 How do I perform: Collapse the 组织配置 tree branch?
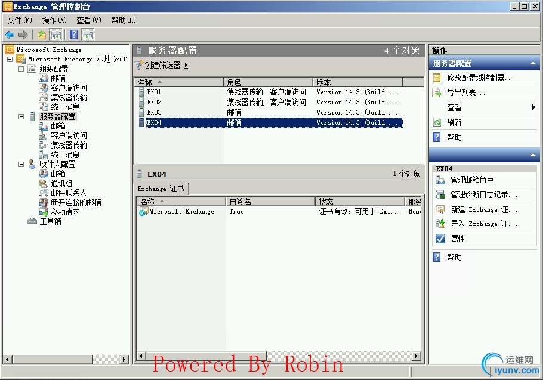point(21,69)
